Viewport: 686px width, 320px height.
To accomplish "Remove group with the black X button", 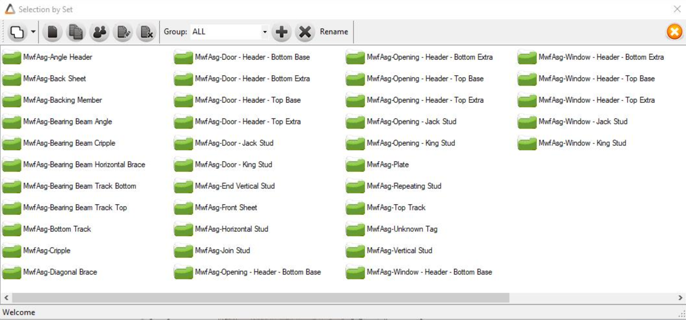I will (x=305, y=32).
